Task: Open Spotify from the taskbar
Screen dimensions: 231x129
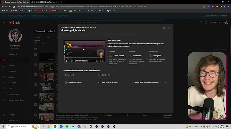Action: click(x=67, y=127)
